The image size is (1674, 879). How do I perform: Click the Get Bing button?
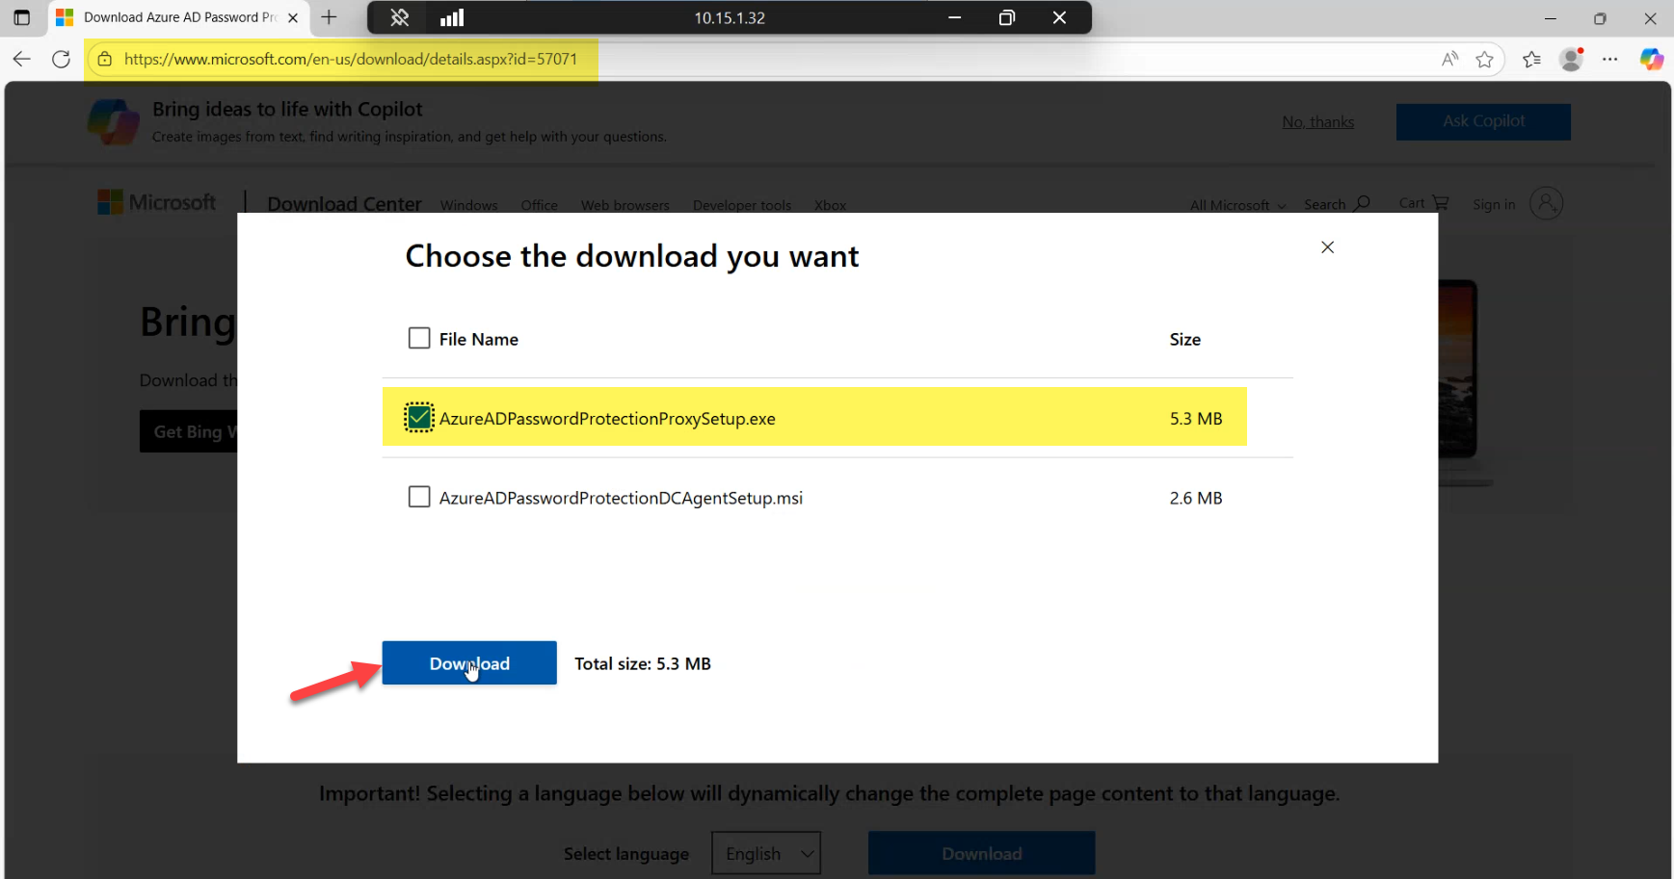189,431
